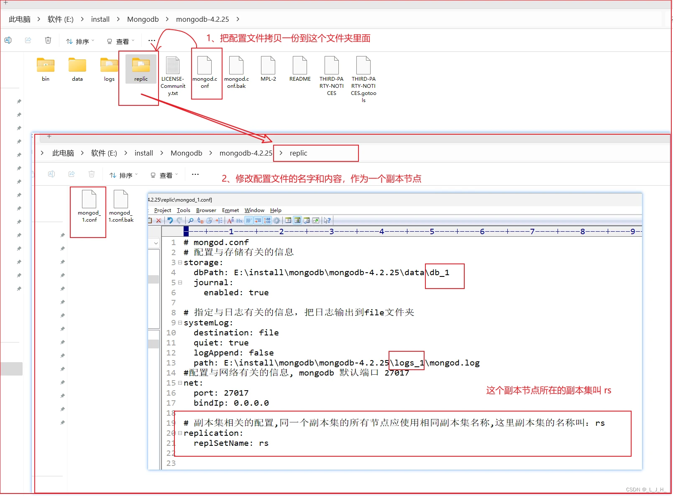The width and height of the screenshot is (673, 496).
Task: Redo the last change in the editor
Action: pyautogui.click(x=179, y=220)
